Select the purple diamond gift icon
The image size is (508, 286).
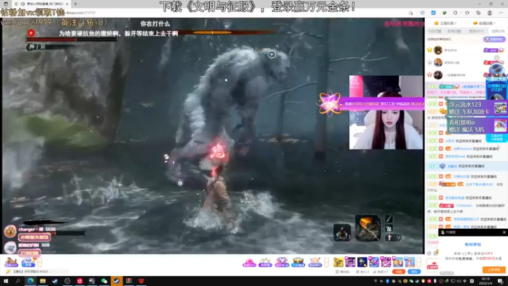pyautogui.click(x=282, y=262)
